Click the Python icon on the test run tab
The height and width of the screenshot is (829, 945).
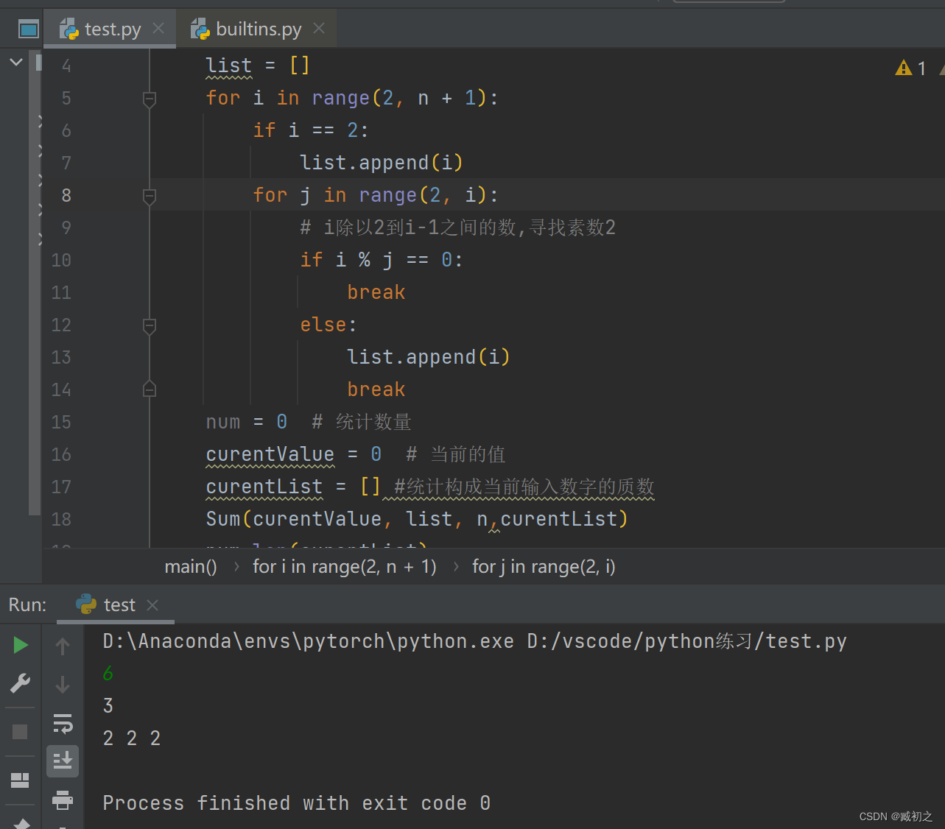86,604
